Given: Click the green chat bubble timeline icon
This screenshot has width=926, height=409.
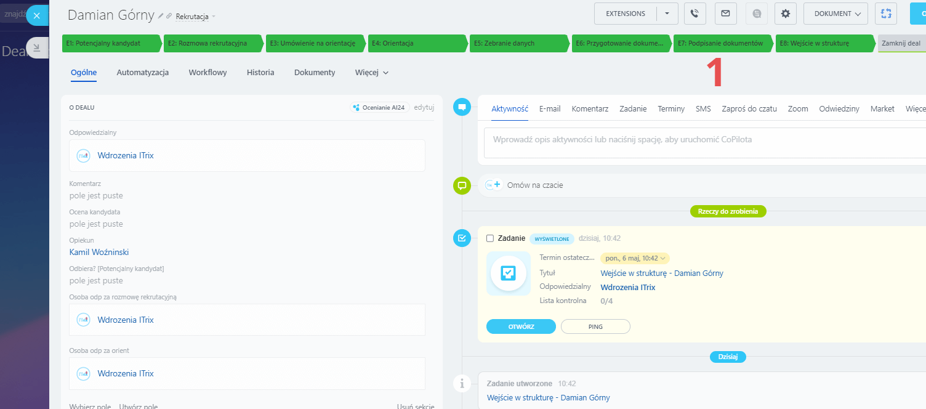Looking at the screenshot, I should tap(462, 185).
